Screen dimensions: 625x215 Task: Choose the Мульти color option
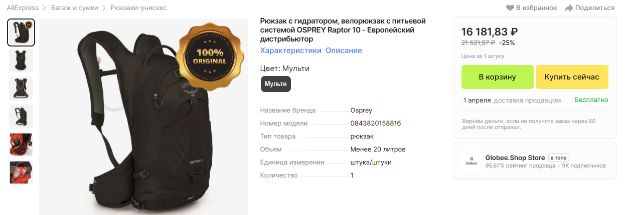coord(276,83)
